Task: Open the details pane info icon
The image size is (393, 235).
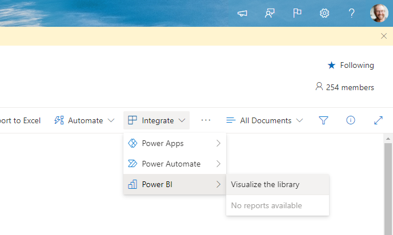Action: pos(351,120)
